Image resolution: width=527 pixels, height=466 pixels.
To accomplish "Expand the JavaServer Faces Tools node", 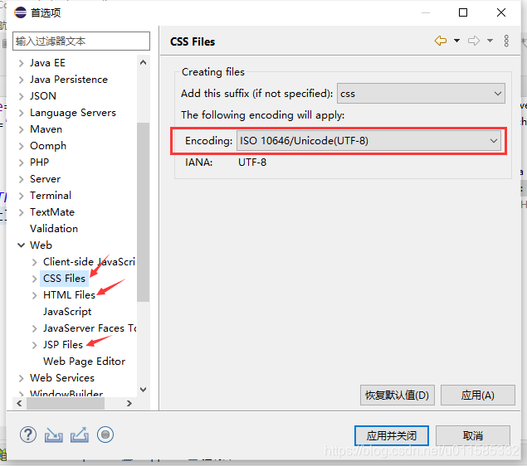I will [34, 328].
